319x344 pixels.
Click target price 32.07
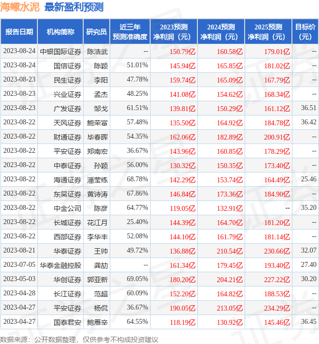309,250
